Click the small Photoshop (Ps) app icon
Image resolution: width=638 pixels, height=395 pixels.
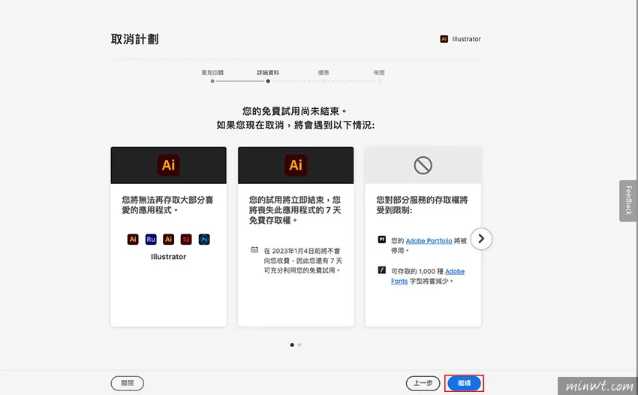[x=204, y=240]
